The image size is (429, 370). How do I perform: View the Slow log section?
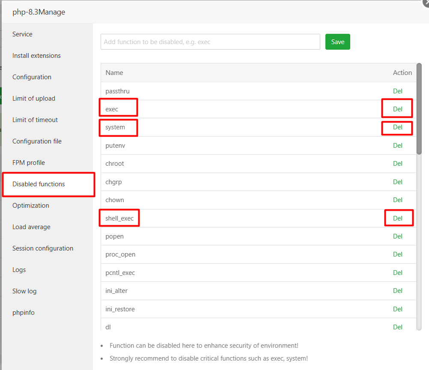click(x=24, y=291)
